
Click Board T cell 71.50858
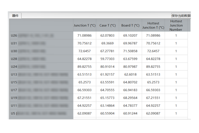[130, 51]
